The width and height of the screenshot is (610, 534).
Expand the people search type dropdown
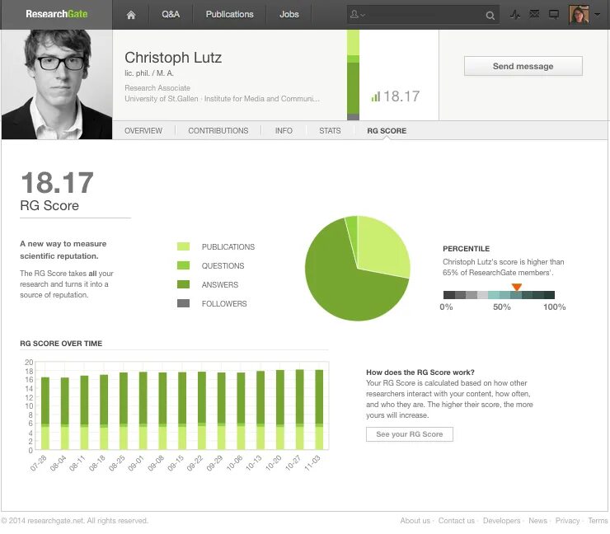point(358,15)
